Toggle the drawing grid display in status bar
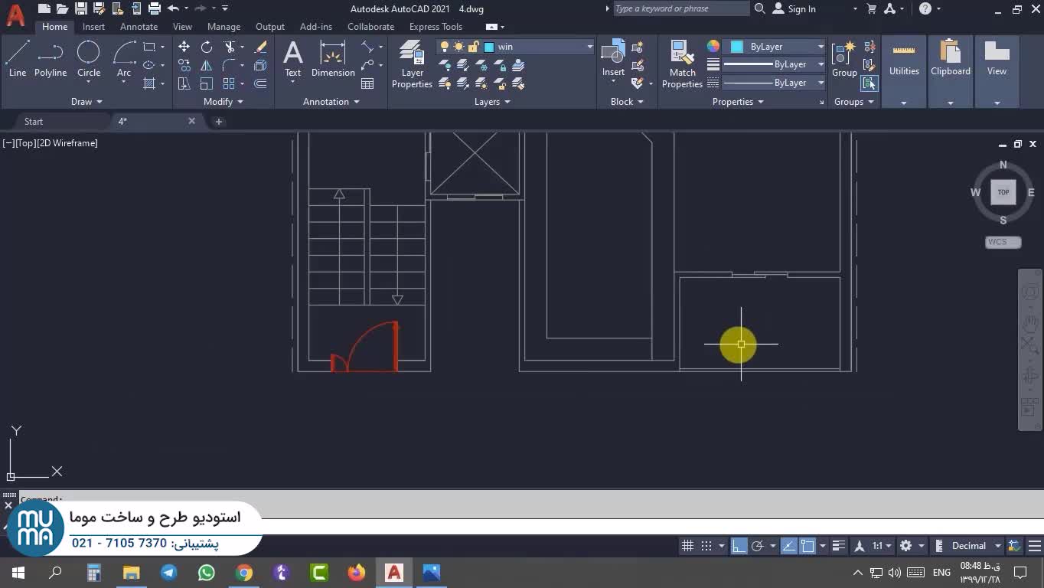The height and width of the screenshot is (588, 1044). click(687, 546)
